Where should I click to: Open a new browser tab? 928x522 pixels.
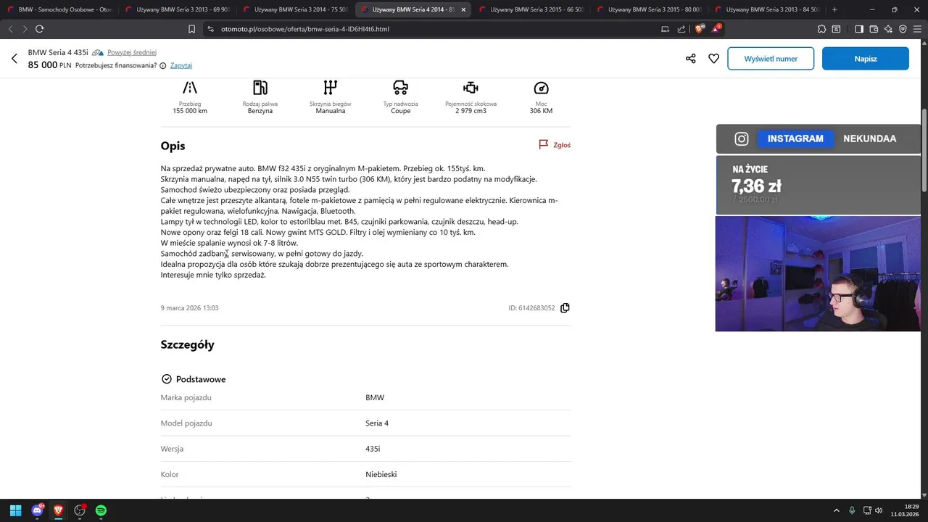(834, 9)
